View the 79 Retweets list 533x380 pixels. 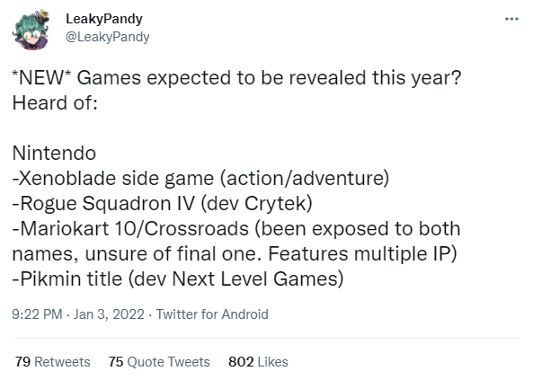tap(53, 362)
